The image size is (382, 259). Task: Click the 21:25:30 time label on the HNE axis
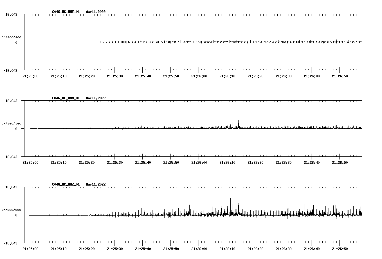(115, 76)
